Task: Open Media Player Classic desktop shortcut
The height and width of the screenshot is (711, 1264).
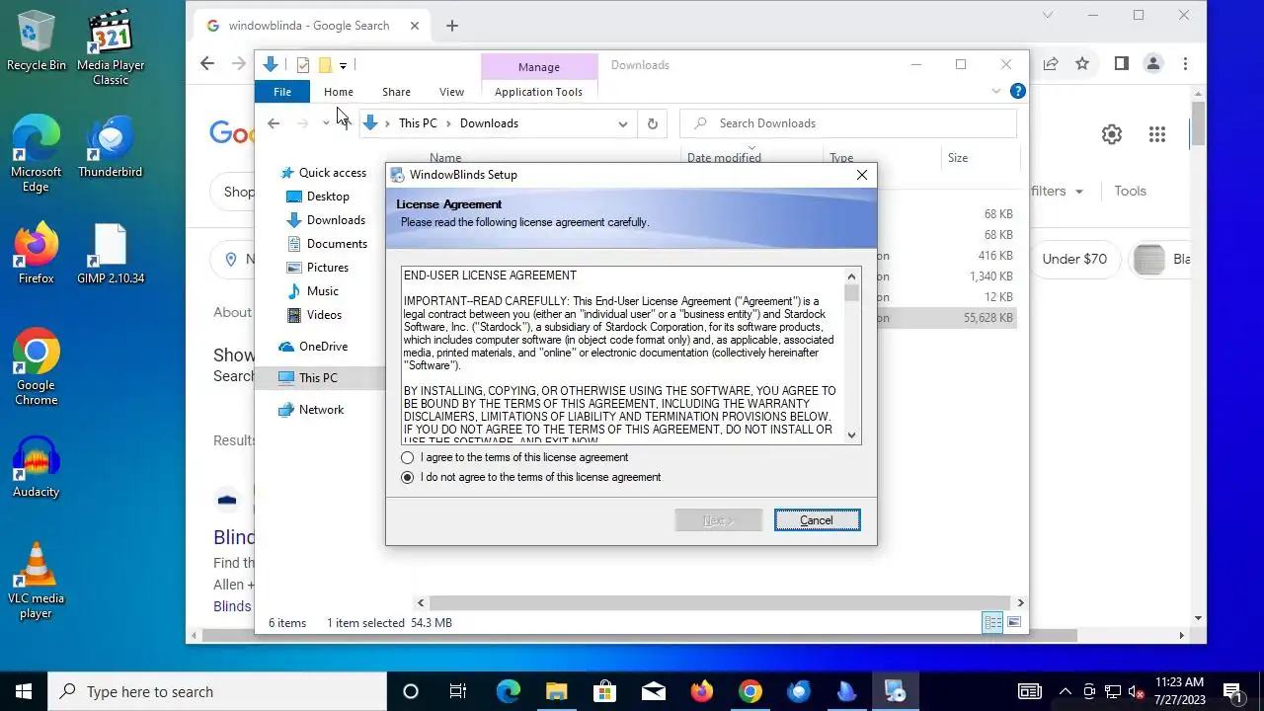Action: pos(111,48)
